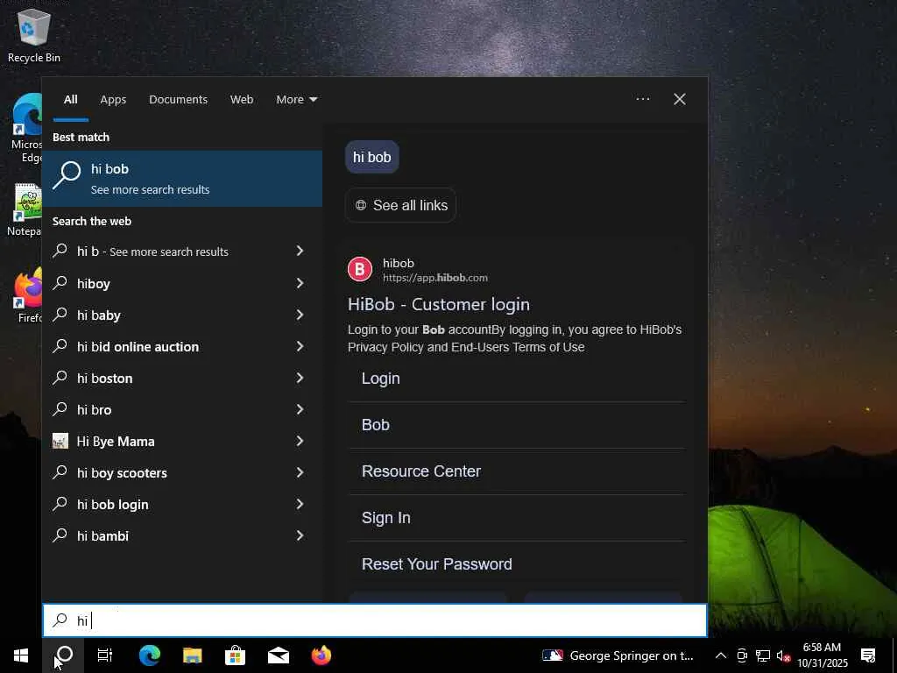Click the Hi Bye Mama thumbnail image
This screenshot has height=673, width=897.
pyautogui.click(x=60, y=441)
